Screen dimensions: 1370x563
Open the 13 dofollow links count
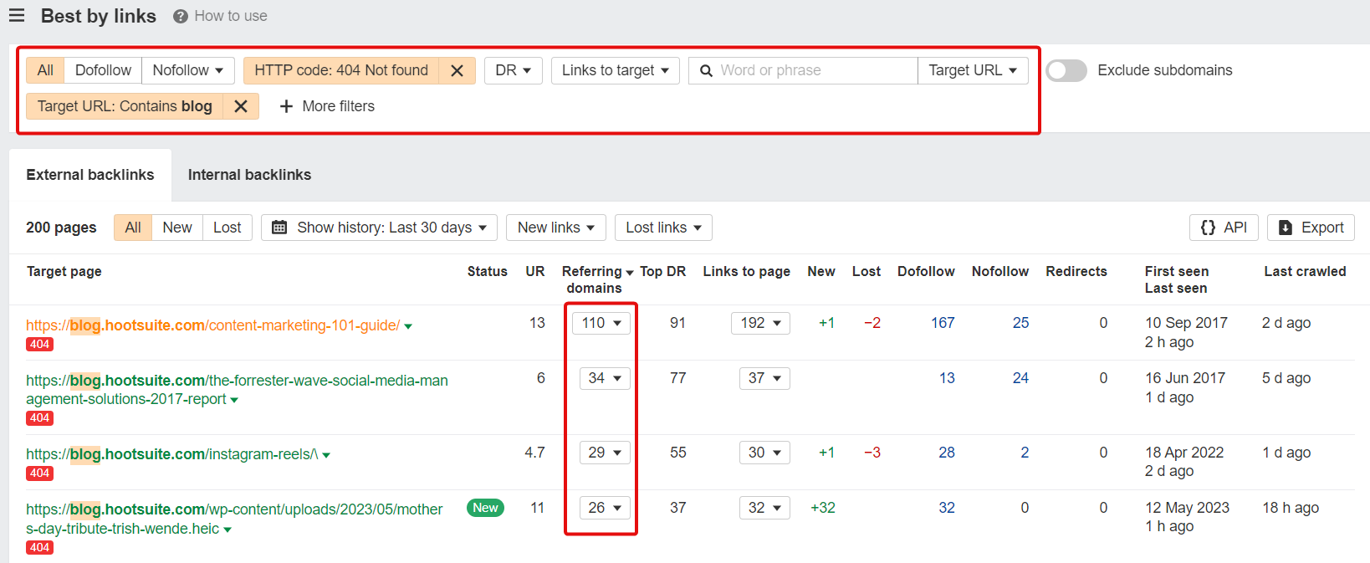947,378
